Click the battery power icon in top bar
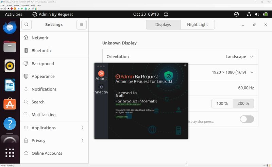 coord(265,14)
